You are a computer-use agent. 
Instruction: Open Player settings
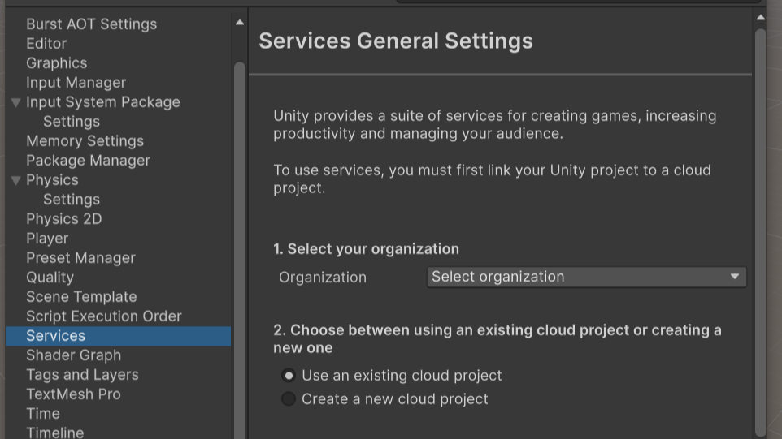pyautogui.click(x=47, y=239)
